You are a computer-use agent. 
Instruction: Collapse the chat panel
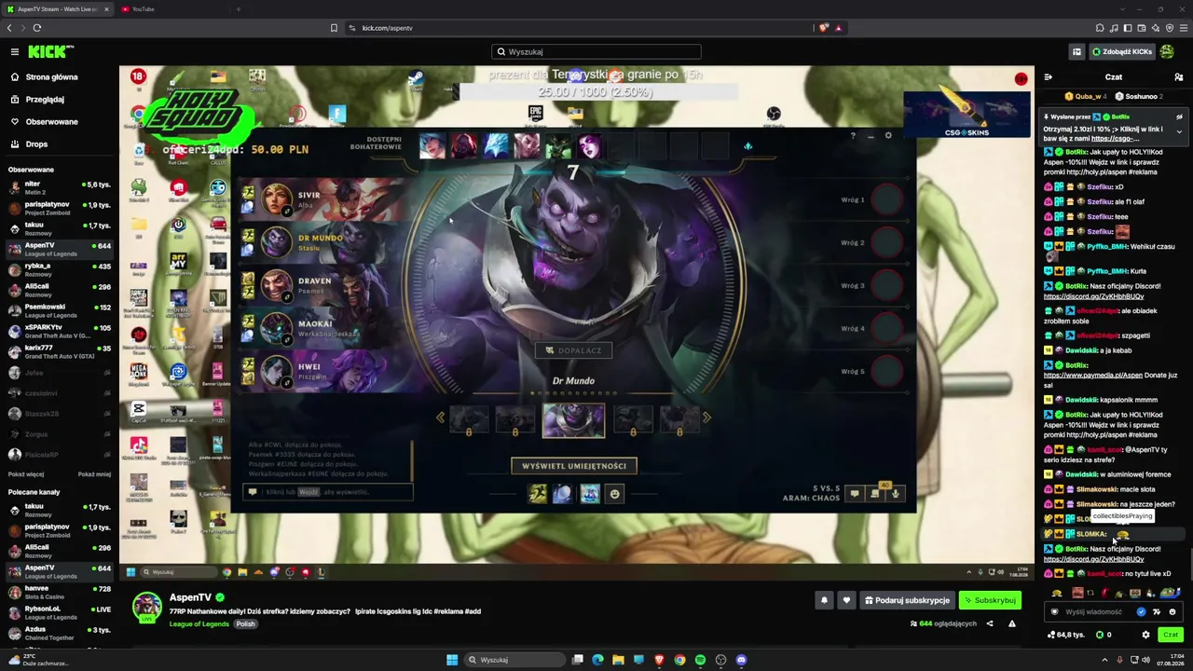pos(1049,77)
